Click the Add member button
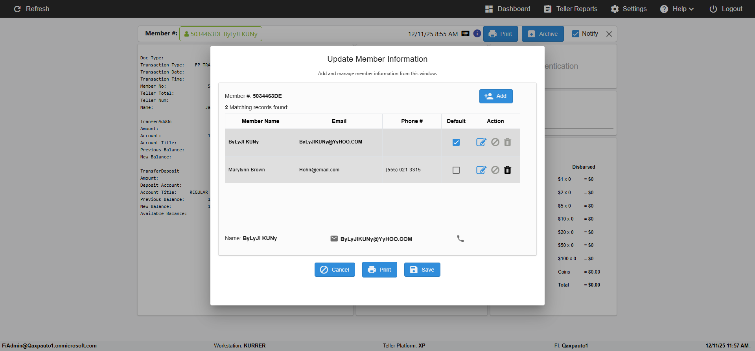This screenshot has height=351, width=755. click(496, 96)
